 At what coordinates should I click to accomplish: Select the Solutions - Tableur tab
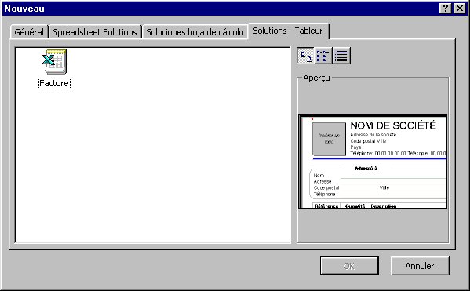[x=288, y=31]
